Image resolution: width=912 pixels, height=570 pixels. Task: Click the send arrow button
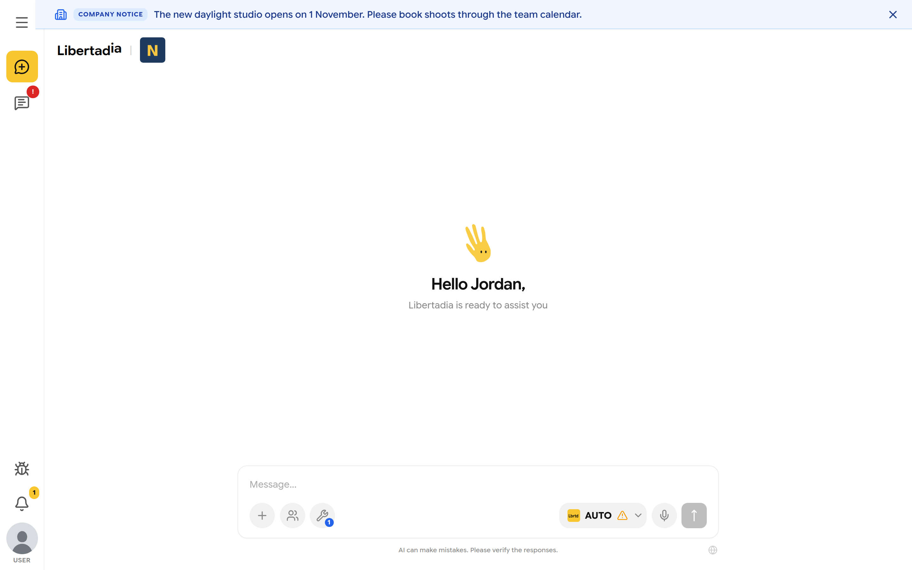click(694, 515)
